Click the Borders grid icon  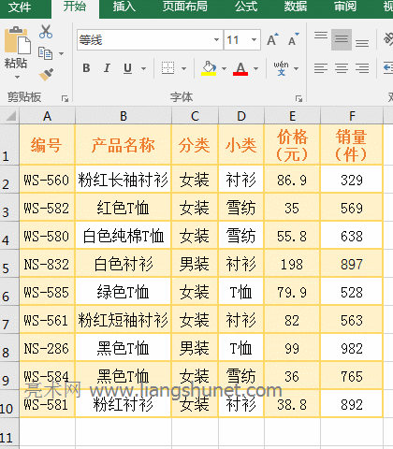[167, 68]
